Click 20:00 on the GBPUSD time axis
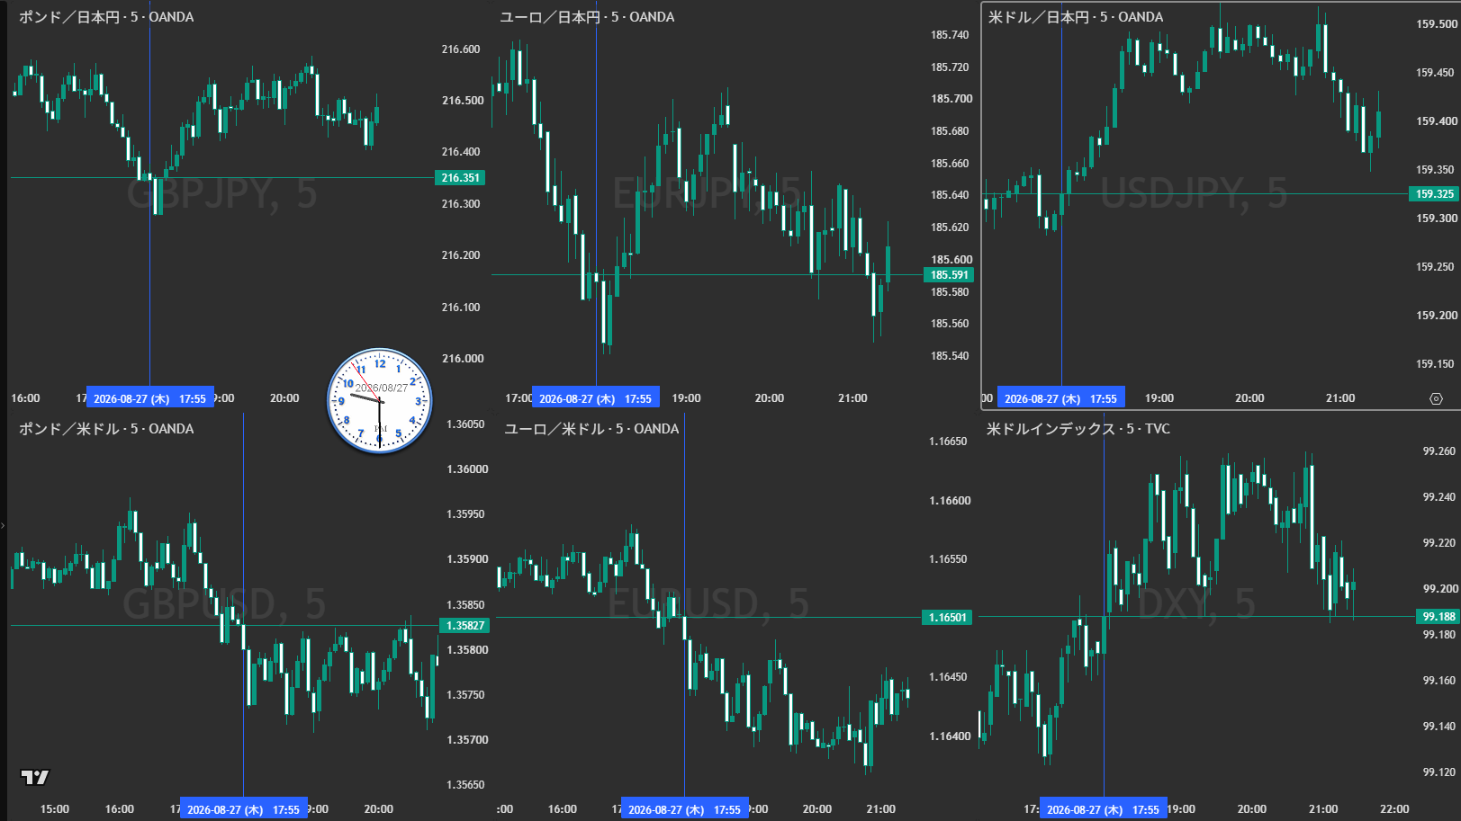The height and width of the screenshot is (821, 1461). coord(378,809)
